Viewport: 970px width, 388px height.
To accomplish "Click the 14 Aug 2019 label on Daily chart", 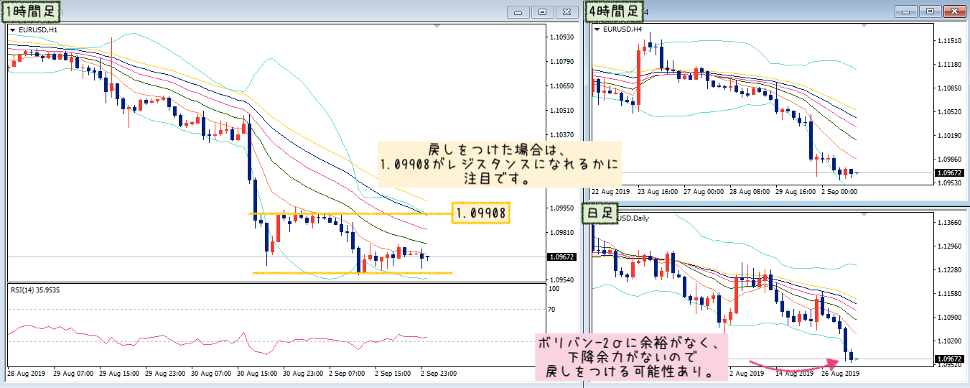I will 793,374.
